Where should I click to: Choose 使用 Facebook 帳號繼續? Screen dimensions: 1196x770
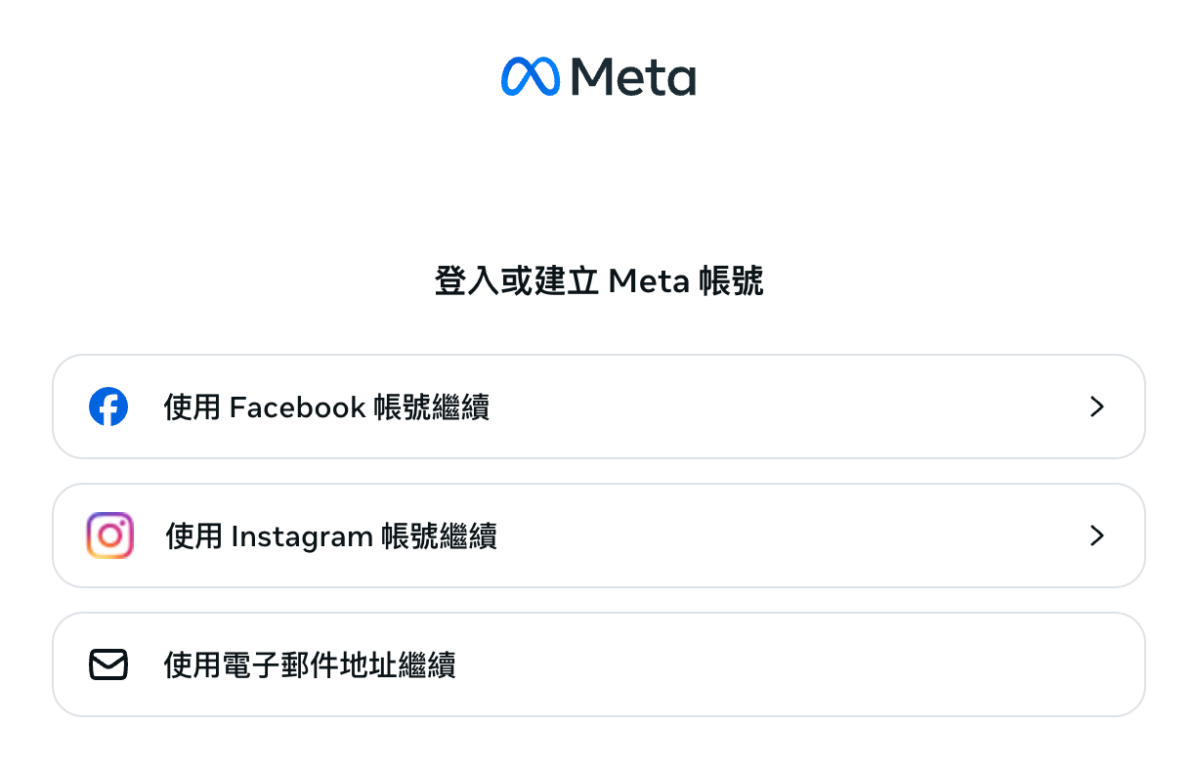327,406
